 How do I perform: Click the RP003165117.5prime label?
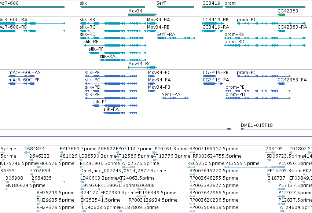click(x=214, y=148)
